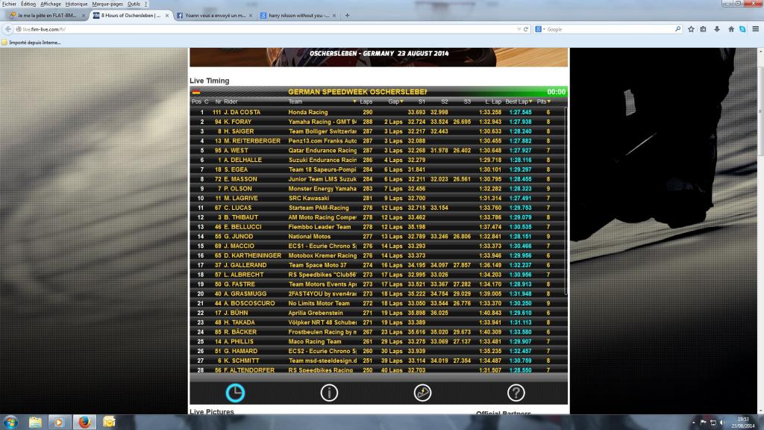This screenshot has height=430, width=764.
Task: Click the Pos column header
Action: (196, 102)
